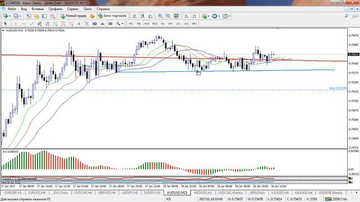Open the search magnifier at top right
The image size is (360, 202).
pos(346,16)
